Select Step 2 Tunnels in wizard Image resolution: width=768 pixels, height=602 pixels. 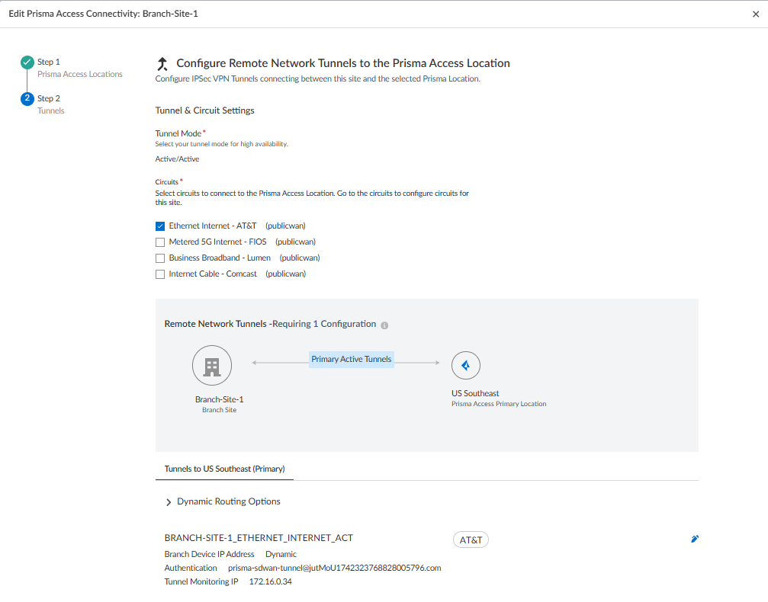(50, 104)
